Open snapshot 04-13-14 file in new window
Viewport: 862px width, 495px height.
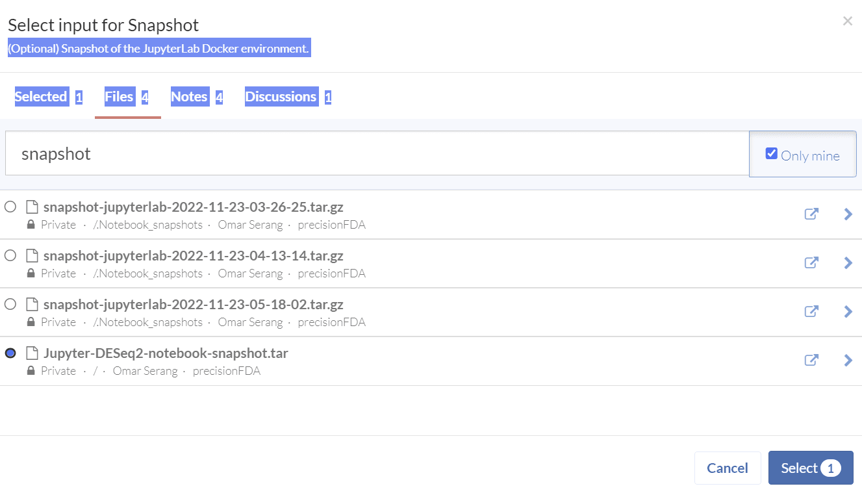pos(811,262)
